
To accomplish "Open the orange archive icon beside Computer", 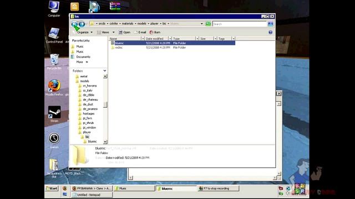I will coord(74,7).
